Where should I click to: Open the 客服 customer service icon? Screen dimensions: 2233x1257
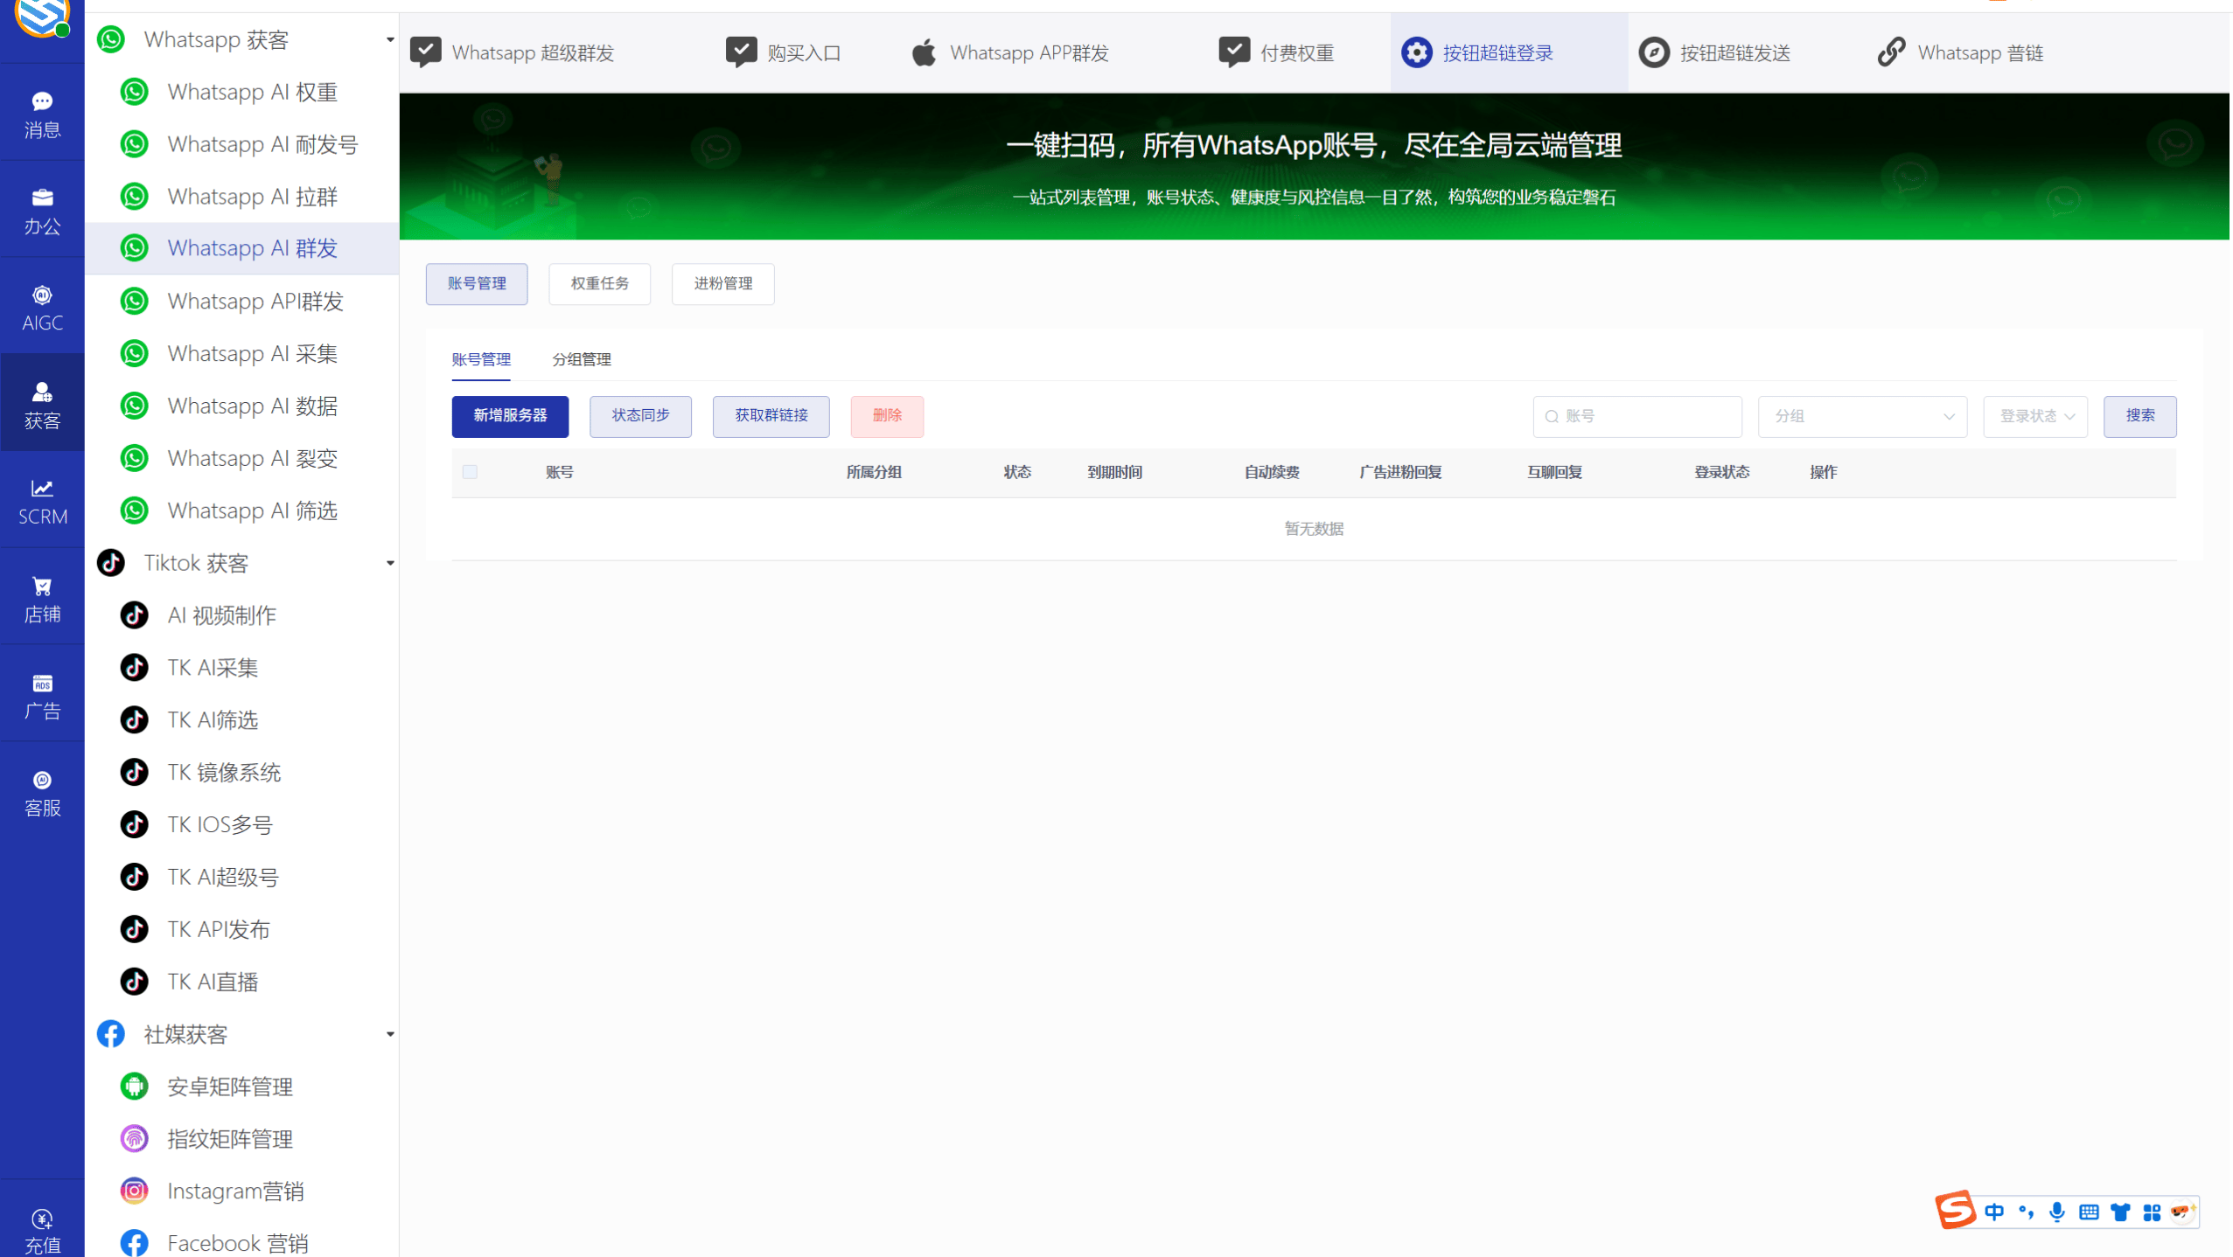42,792
